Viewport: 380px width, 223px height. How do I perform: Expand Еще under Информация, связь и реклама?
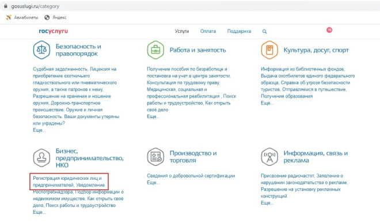click(267, 203)
